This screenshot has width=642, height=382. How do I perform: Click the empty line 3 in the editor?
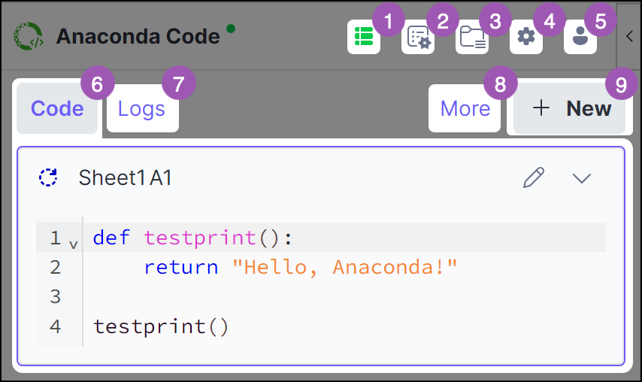344,296
